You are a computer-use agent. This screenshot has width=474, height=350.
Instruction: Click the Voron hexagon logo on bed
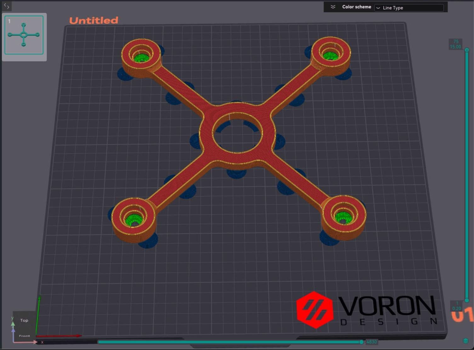(314, 310)
